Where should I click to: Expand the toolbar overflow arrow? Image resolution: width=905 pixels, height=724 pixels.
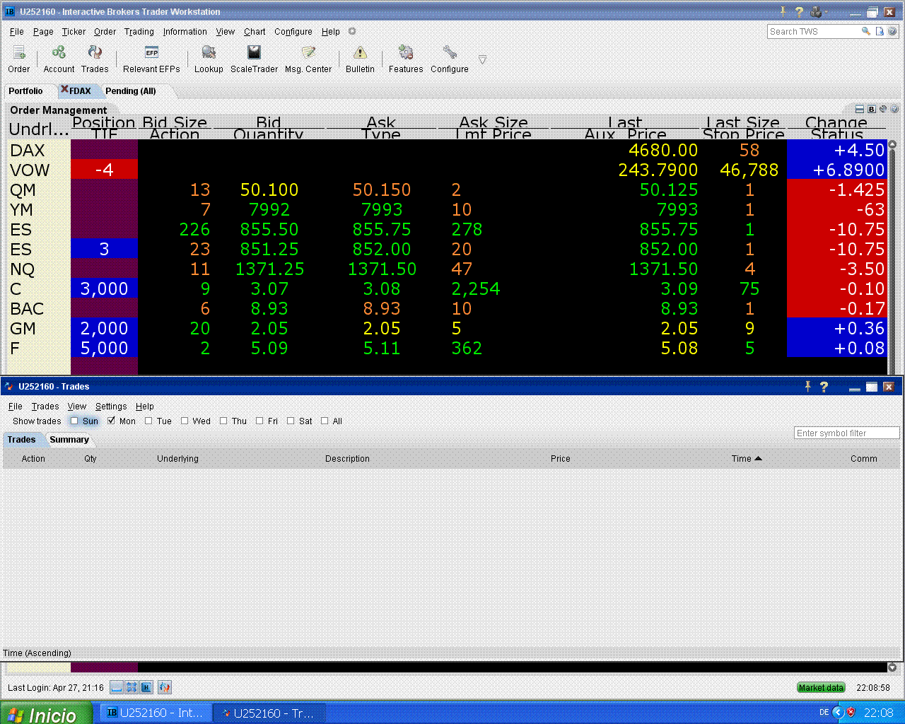pyautogui.click(x=482, y=59)
